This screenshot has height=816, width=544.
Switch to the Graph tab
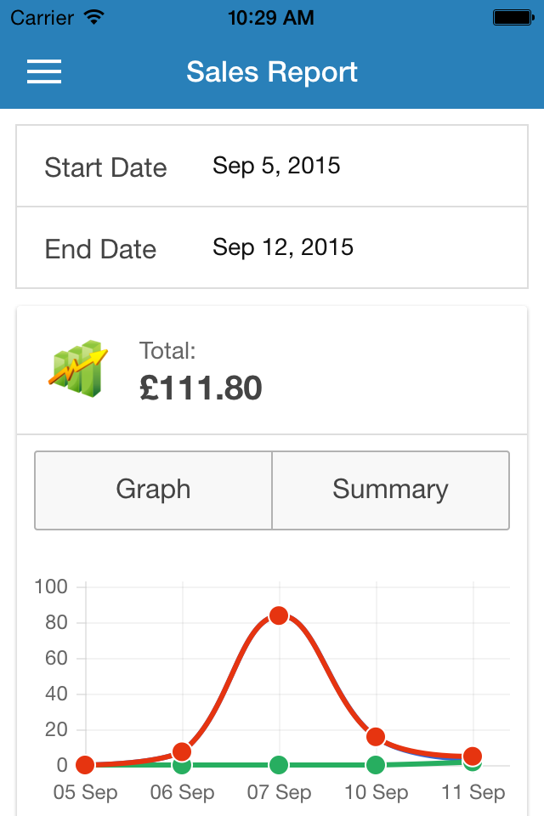coord(153,490)
